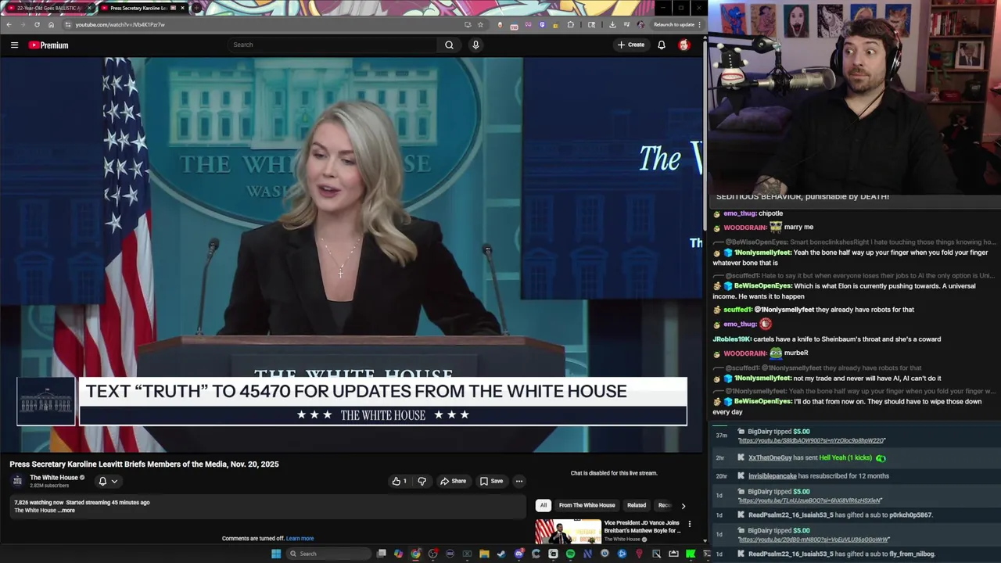
Task: Open Windows Start menu
Action: point(276,554)
